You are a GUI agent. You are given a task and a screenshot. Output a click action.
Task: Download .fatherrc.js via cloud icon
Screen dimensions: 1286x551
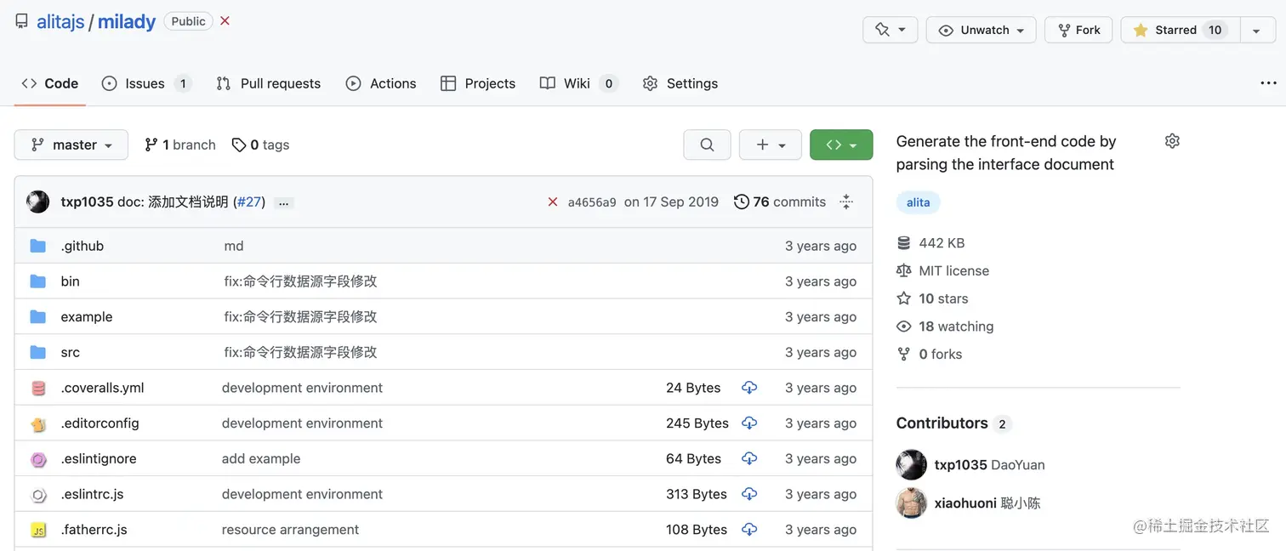[x=749, y=529]
